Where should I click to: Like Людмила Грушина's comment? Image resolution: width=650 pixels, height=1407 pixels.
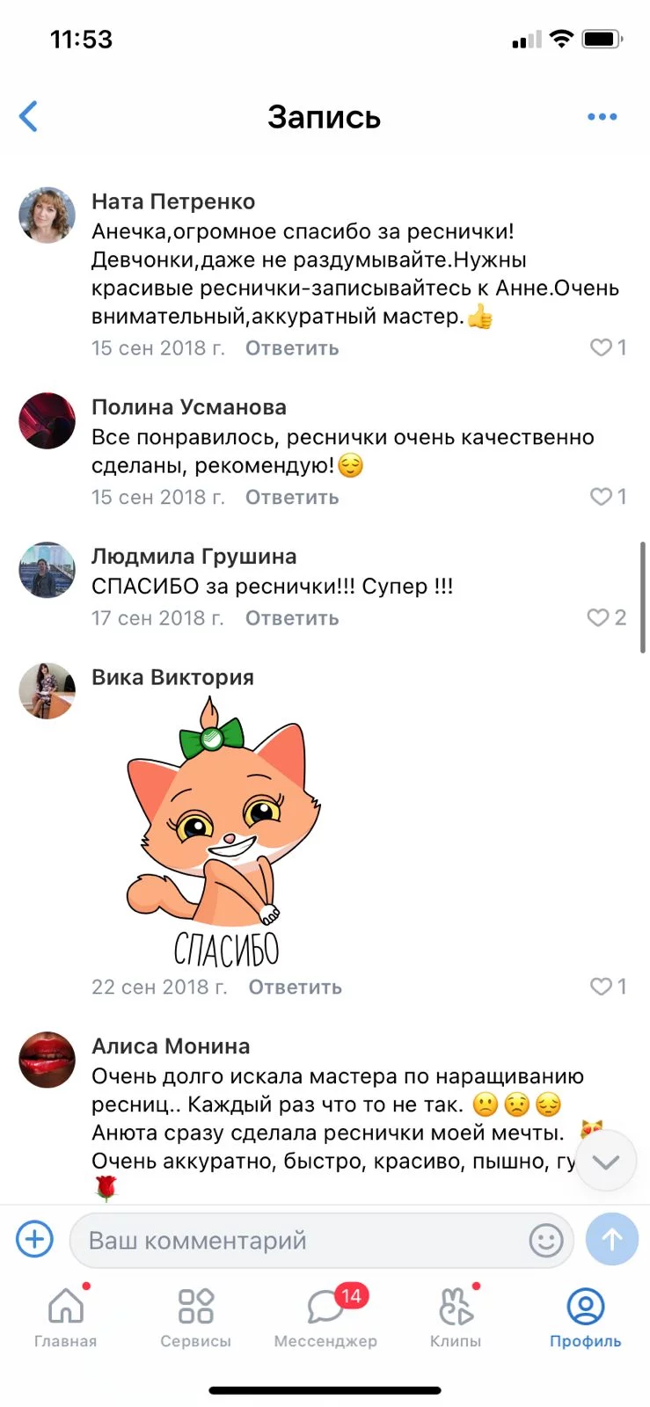pos(607,617)
